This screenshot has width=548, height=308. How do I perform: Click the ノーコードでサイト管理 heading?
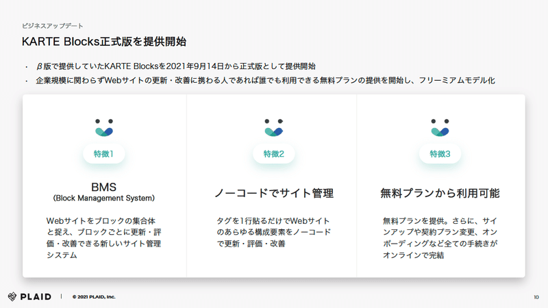(273, 193)
